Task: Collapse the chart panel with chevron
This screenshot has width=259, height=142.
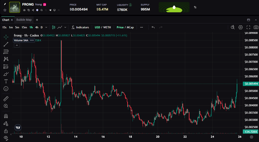Action: click(x=256, y=20)
